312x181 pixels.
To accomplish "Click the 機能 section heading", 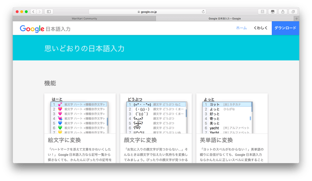I will tap(50, 83).
